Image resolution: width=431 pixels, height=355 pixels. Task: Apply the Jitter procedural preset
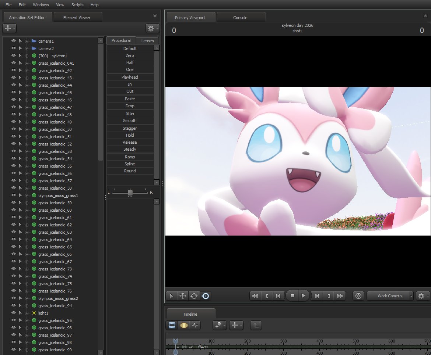pyautogui.click(x=130, y=114)
